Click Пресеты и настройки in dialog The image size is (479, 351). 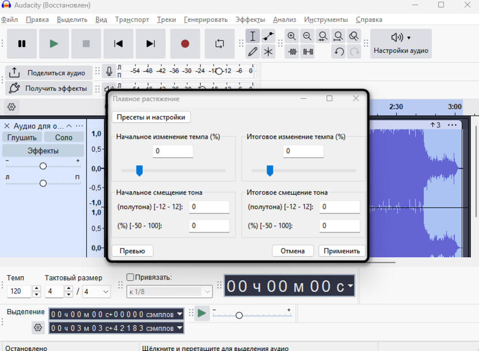[x=151, y=117]
